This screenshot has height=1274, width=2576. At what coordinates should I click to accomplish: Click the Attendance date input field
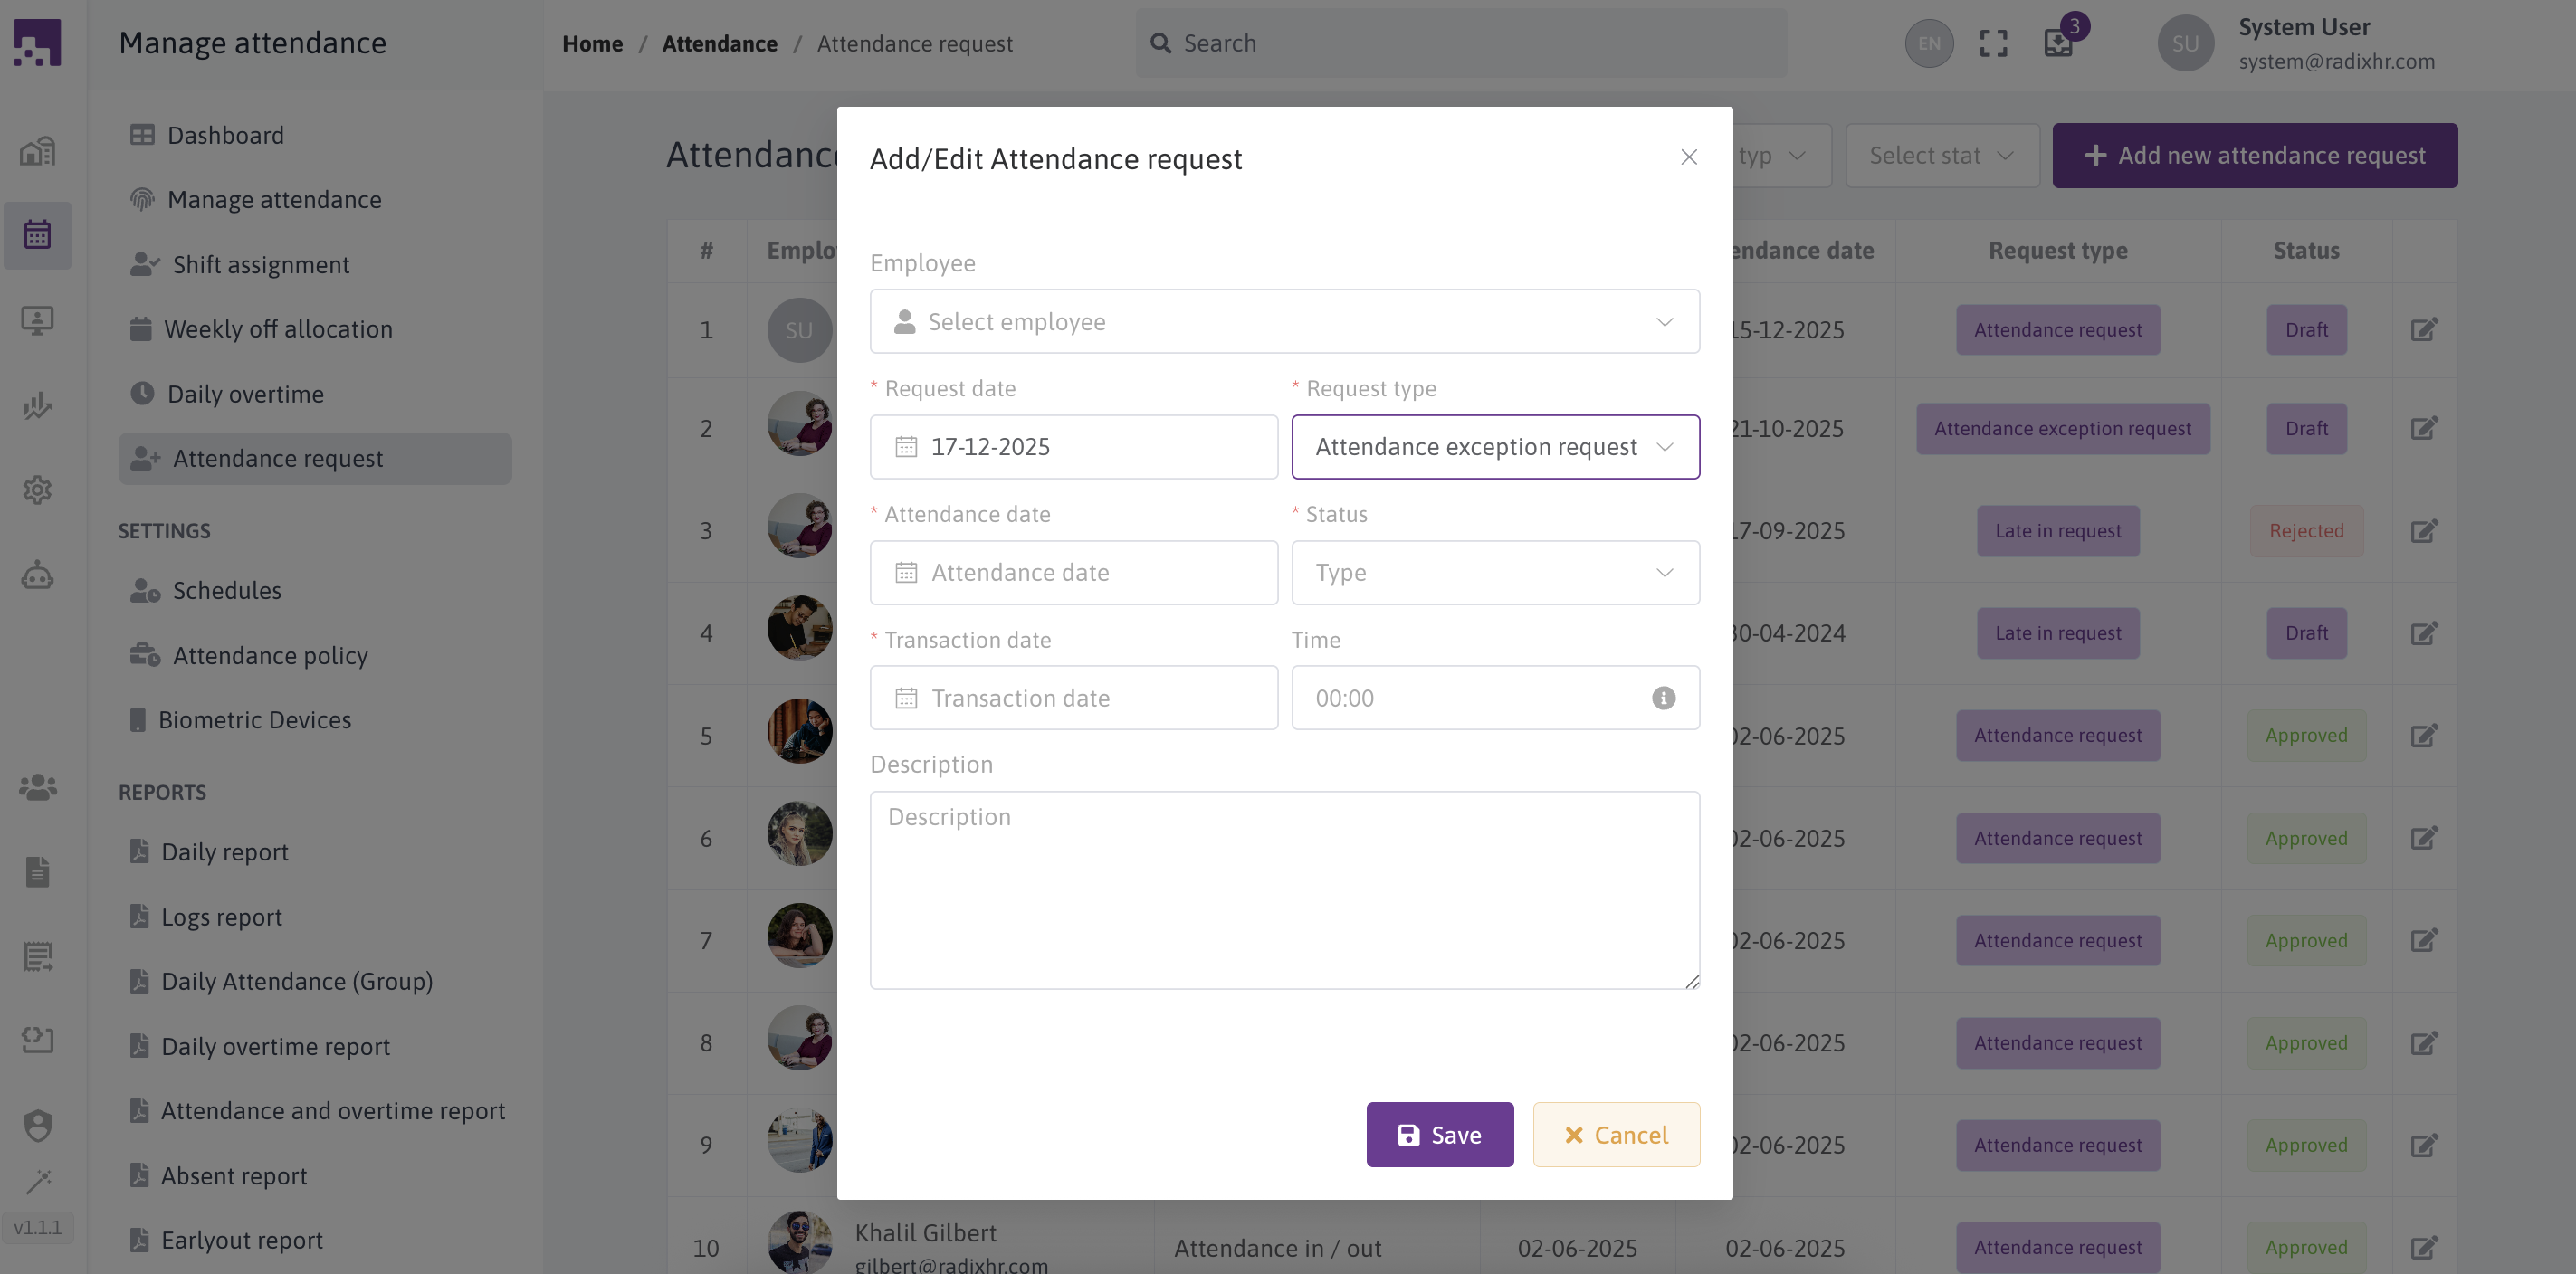pyautogui.click(x=1073, y=573)
